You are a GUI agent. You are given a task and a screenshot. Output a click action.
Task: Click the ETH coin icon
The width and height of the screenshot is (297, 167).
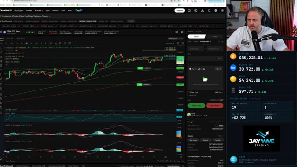click(x=5, y=32)
